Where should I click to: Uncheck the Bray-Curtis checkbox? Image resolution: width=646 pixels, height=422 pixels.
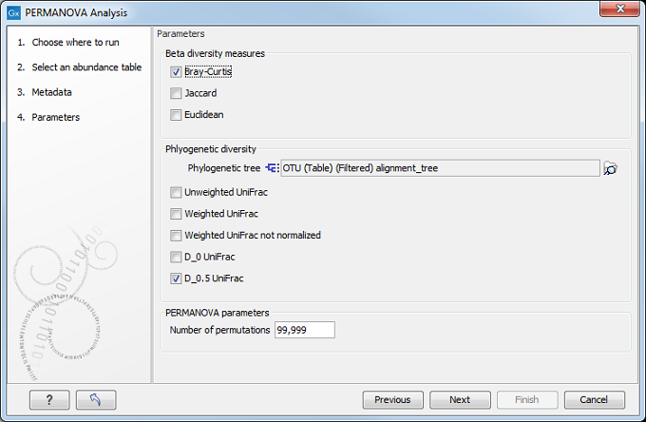click(x=176, y=72)
